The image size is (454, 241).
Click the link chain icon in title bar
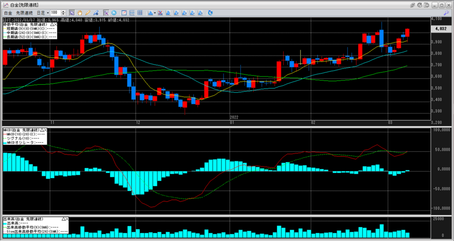click(413, 4)
